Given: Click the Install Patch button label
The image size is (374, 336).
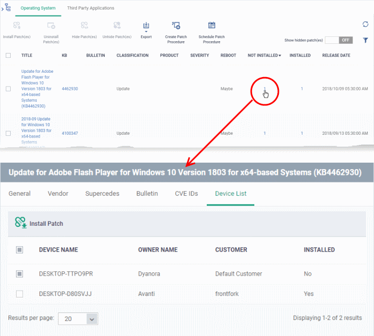Looking at the screenshot, I should pos(46,224).
